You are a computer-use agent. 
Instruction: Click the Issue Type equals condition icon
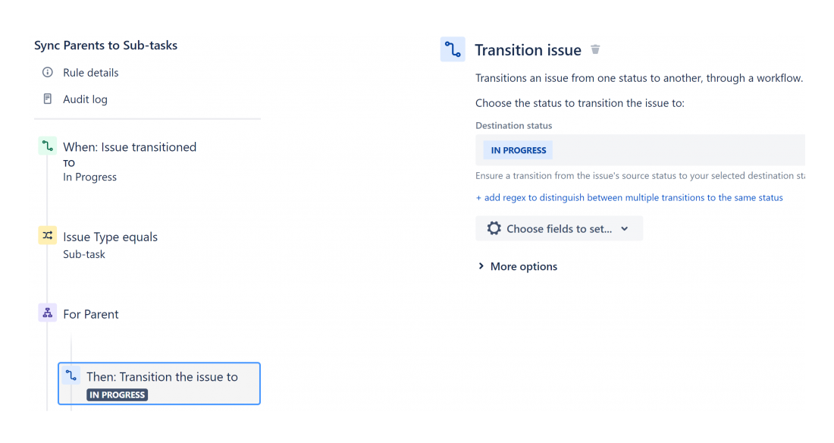point(47,236)
